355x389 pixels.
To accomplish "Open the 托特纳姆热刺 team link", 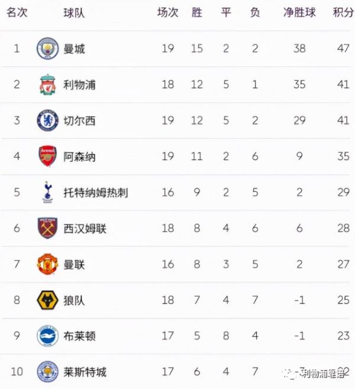I will point(96,192).
